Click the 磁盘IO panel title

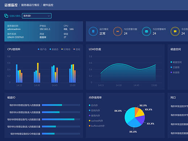click(11, 98)
